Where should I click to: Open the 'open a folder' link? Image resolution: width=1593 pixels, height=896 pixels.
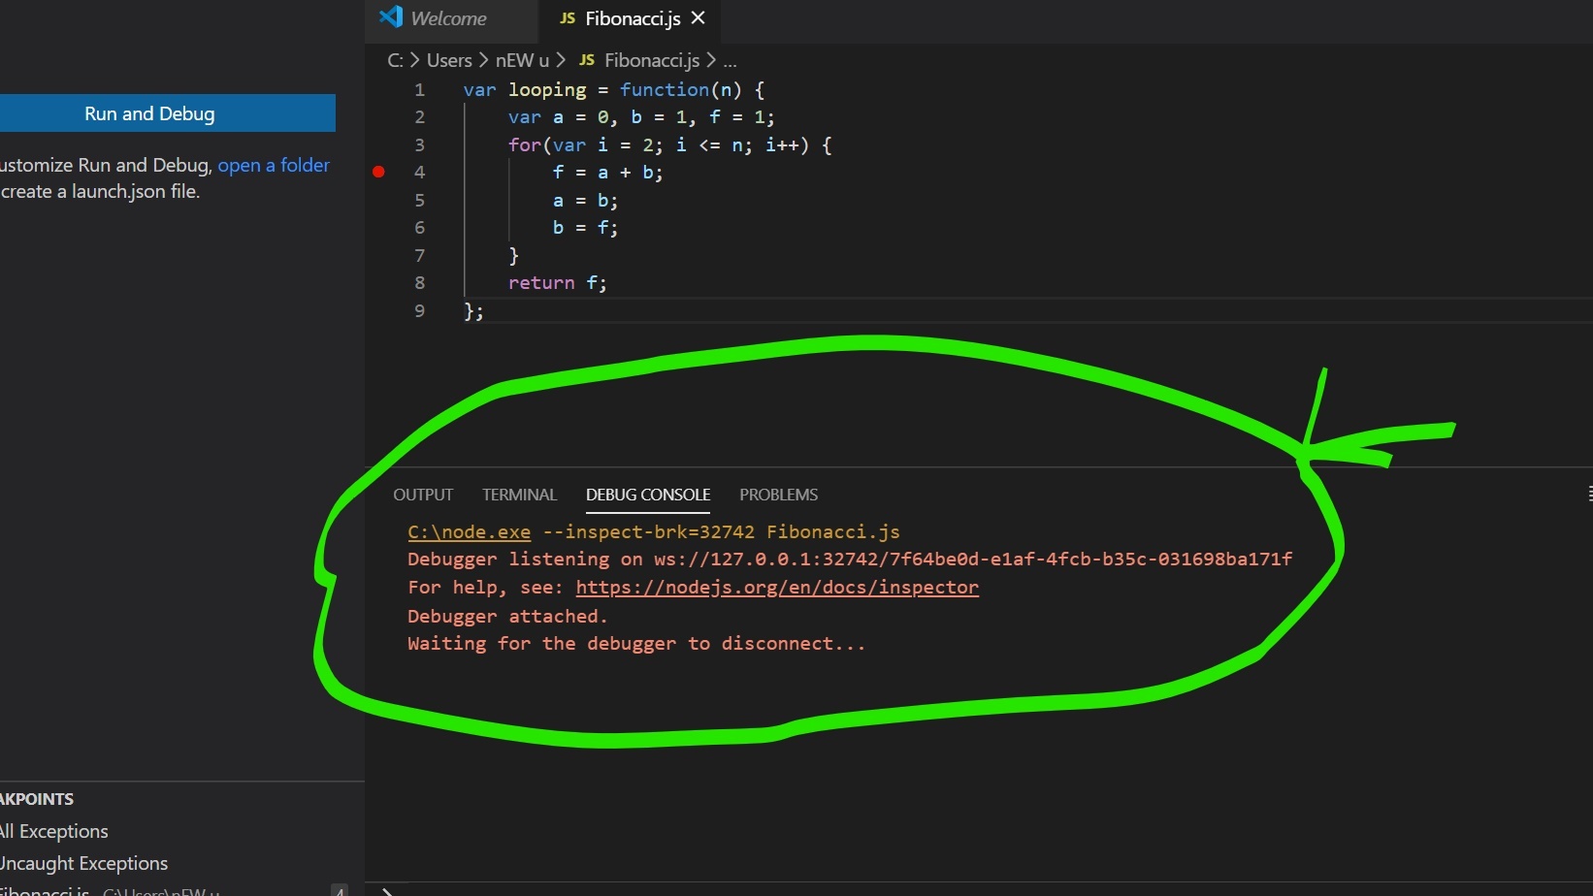[x=274, y=165]
